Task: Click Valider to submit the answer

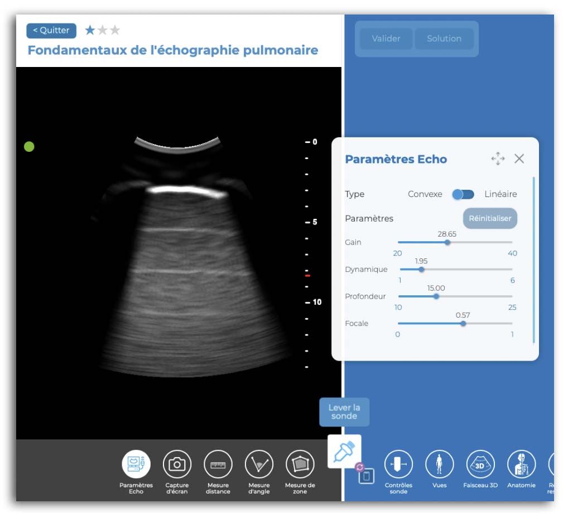Action: 386,39
